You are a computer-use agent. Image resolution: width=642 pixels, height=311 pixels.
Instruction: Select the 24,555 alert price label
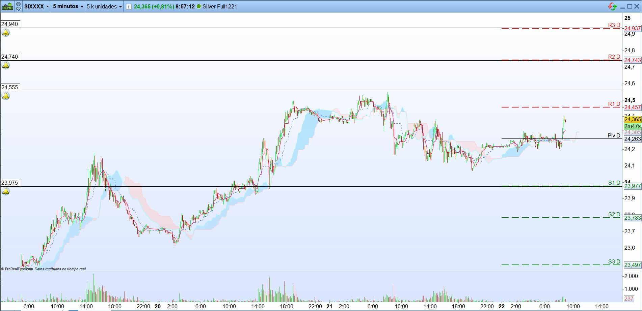(10, 87)
